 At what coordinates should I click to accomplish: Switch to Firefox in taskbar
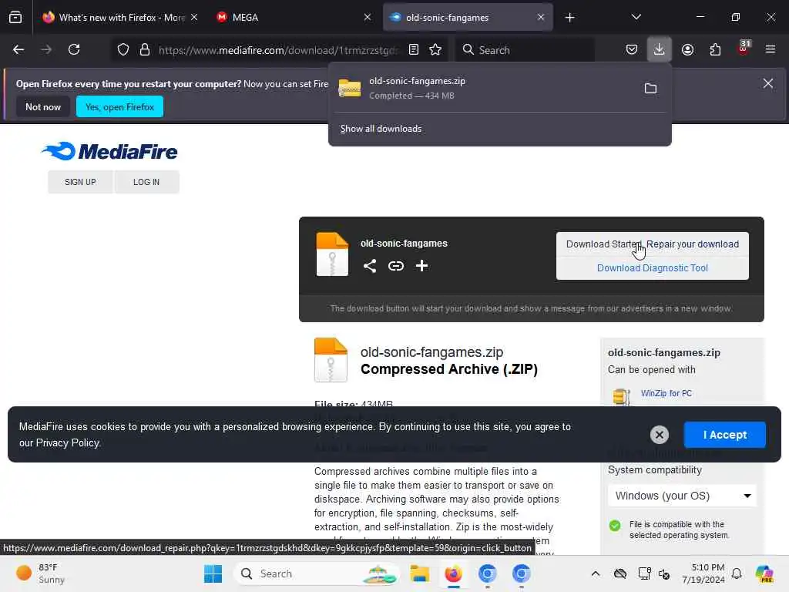453,573
